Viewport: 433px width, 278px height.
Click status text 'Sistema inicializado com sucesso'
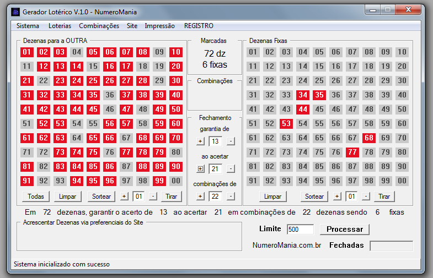(x=62, y=264)
